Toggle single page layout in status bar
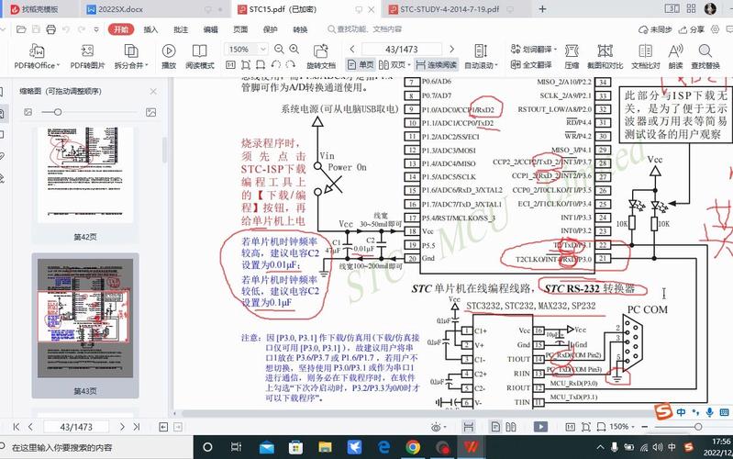 pos(495,427)
